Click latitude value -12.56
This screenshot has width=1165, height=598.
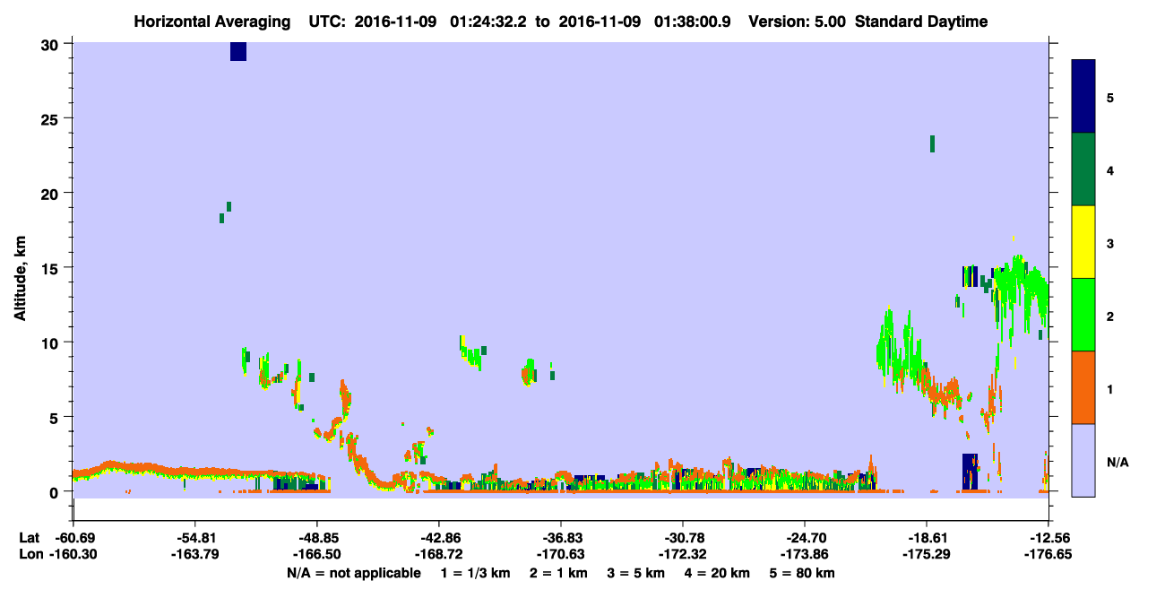pos(1048,538)
